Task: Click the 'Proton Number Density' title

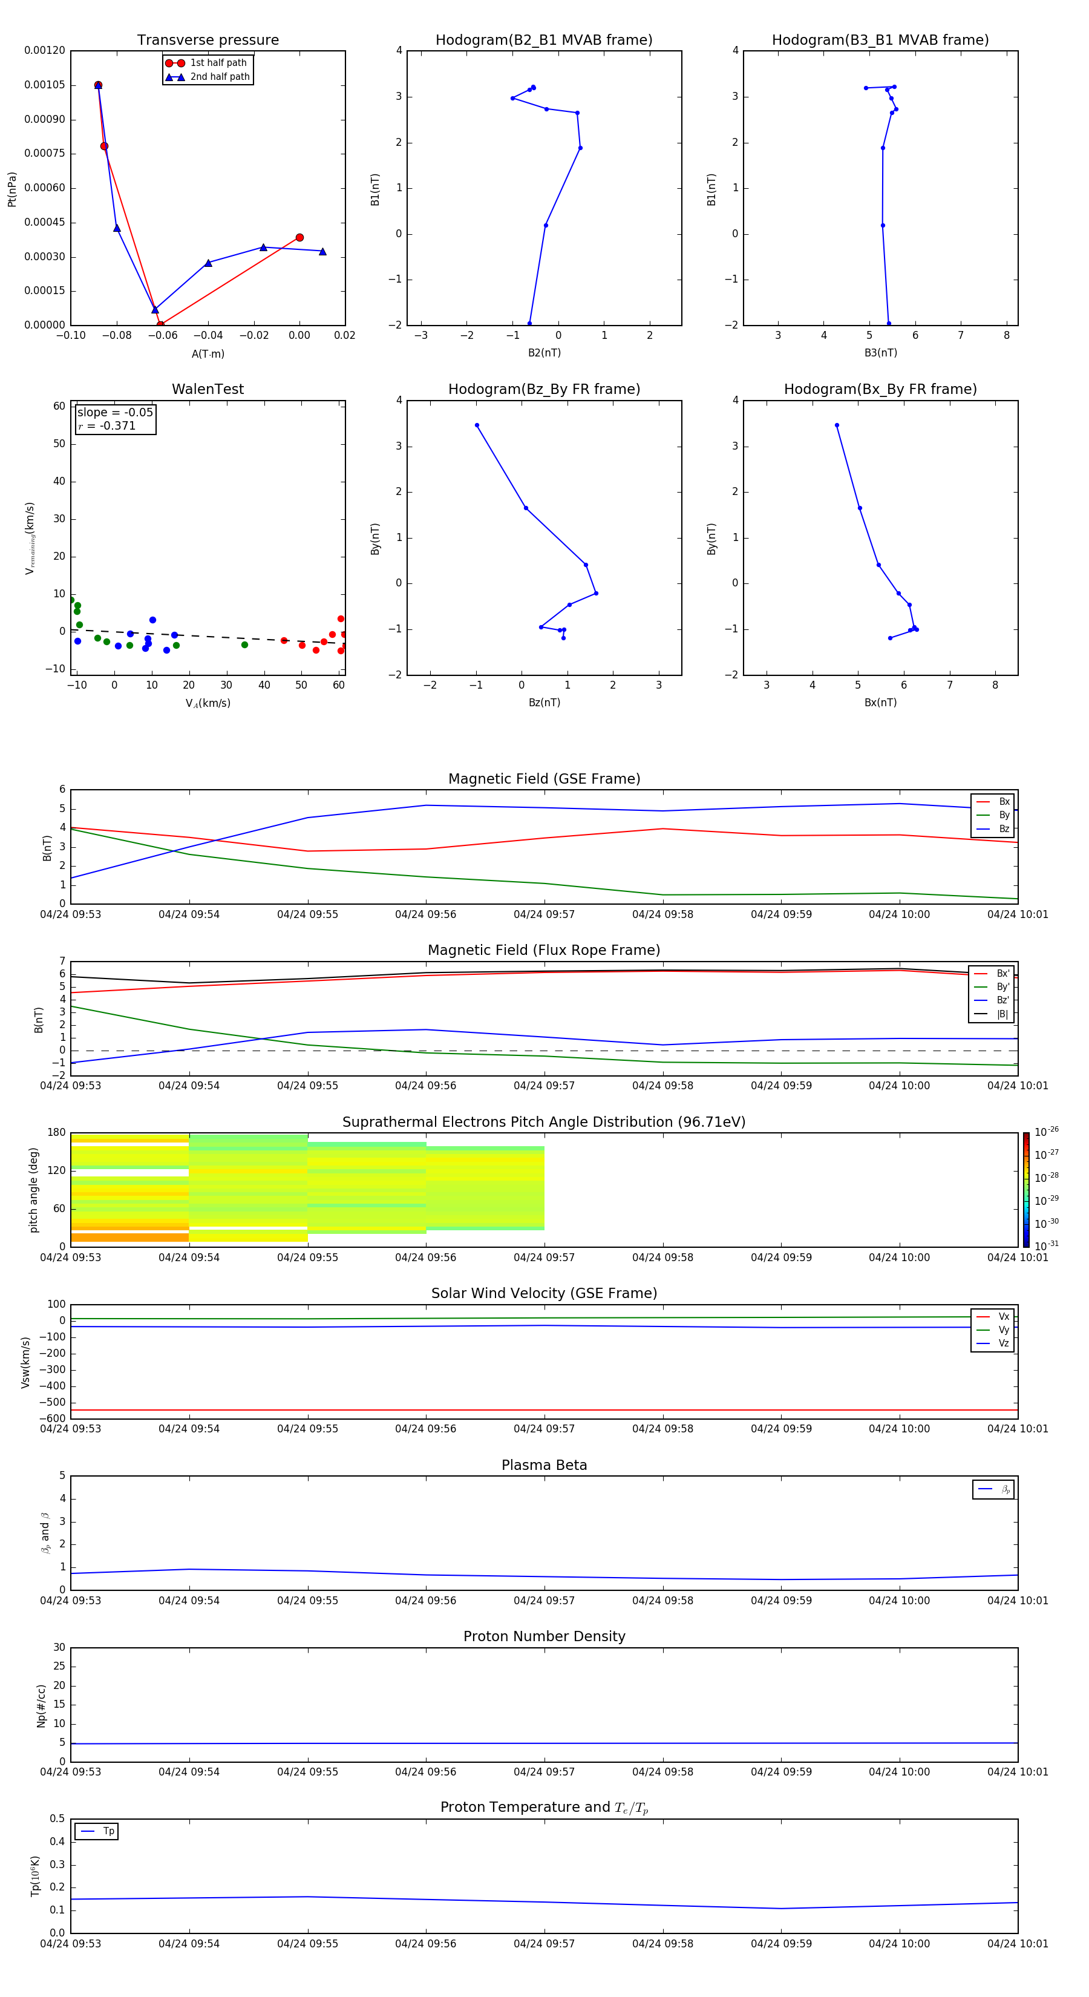Action: click(x=544, y=1636)
